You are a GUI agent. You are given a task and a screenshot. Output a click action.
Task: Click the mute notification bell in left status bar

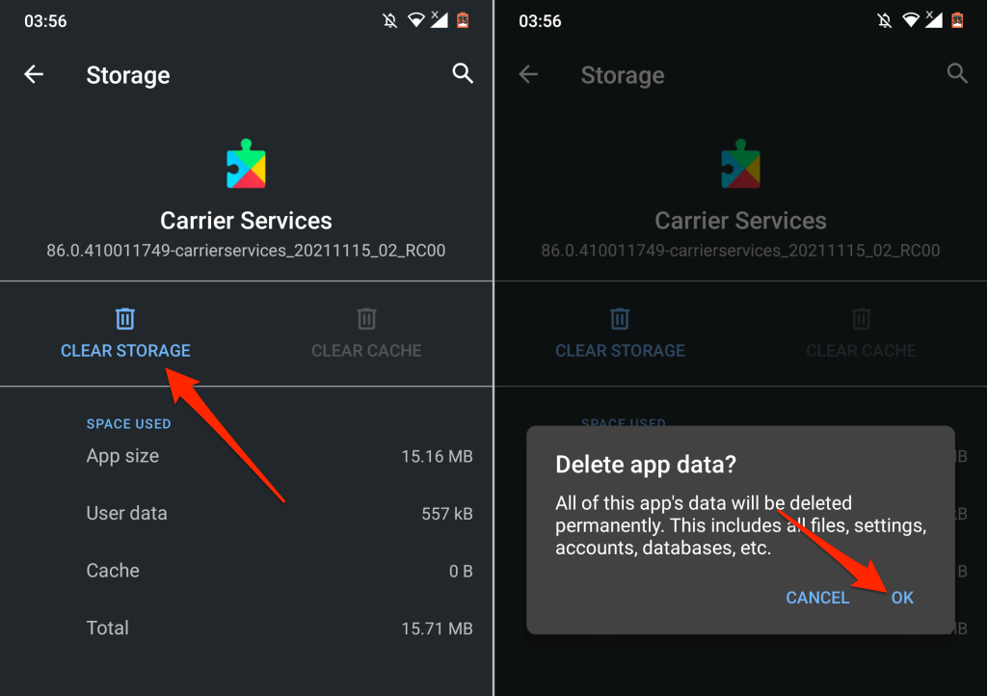coord(391,20)
